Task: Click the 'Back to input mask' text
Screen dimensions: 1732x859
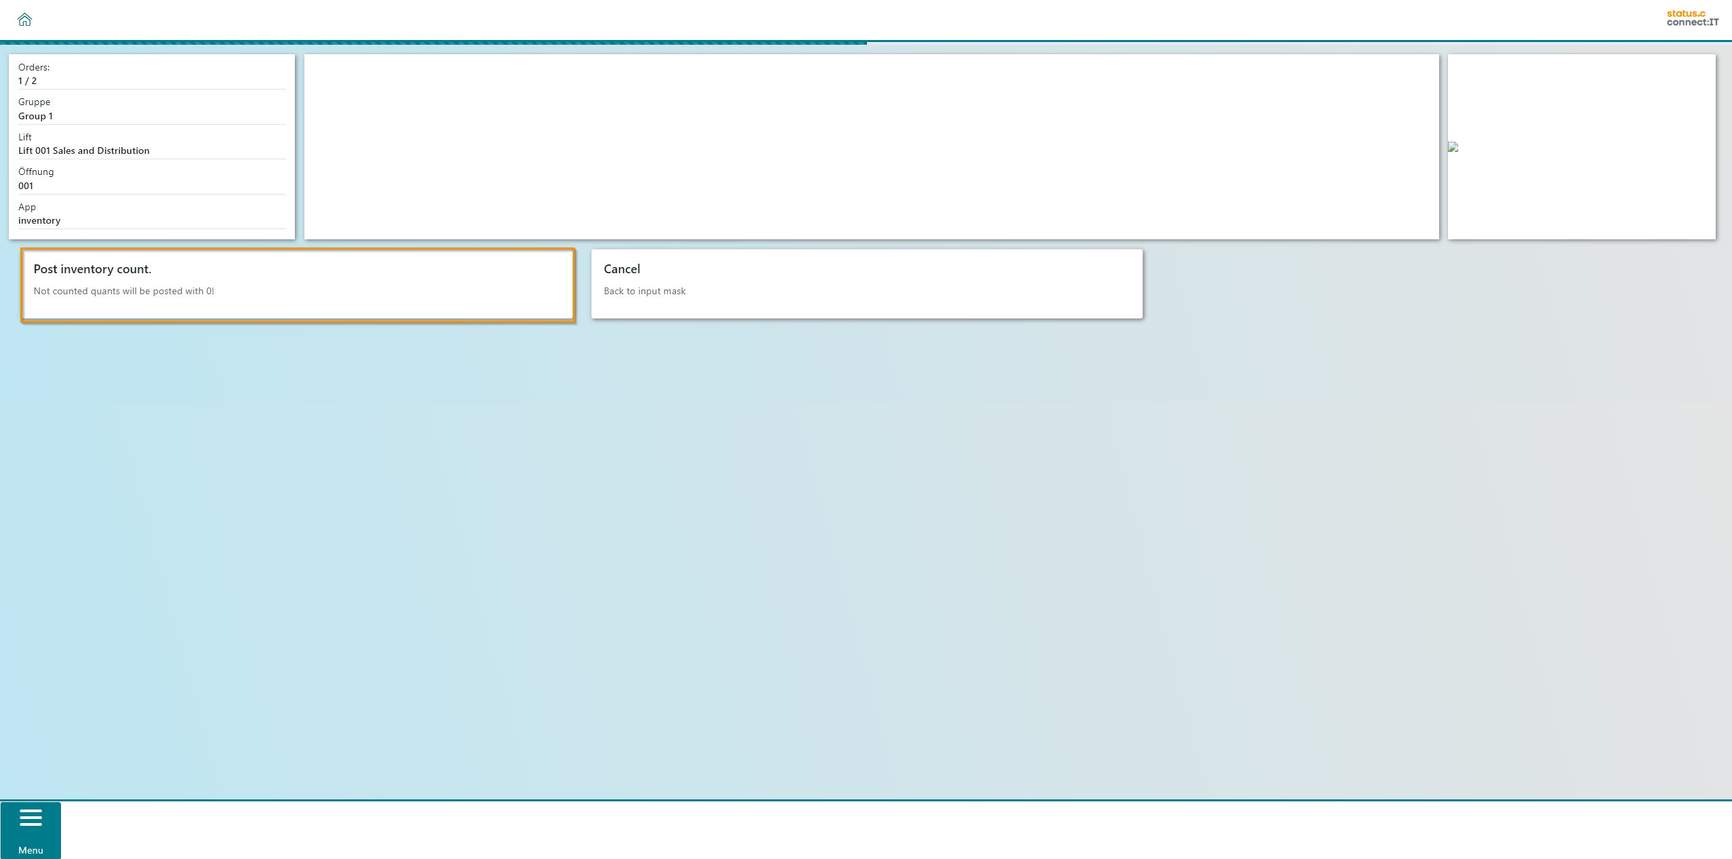Action: pyautogui.click(x=644, y=291)
